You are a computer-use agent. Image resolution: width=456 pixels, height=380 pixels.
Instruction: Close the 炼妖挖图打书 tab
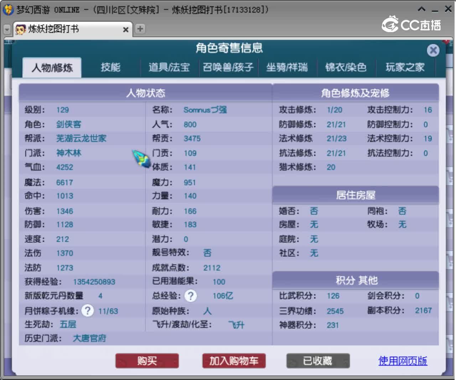pyautogui.click(x=125, y=30)
